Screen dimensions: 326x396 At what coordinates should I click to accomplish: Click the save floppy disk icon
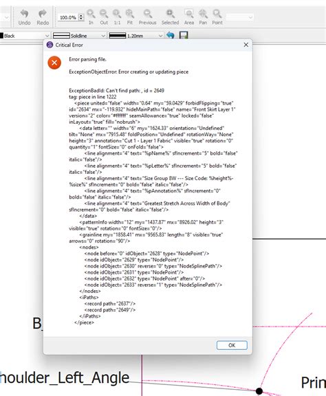[184, 35]
